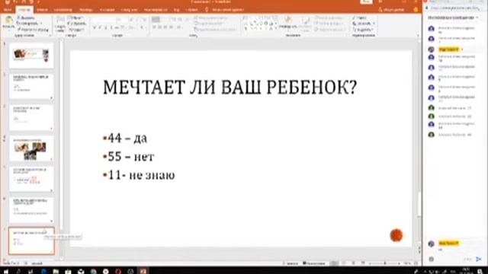Switch to Slide Sorter view in the status bar
Image resolution: width=488 pixels, height=274 pixels.
pyautogui.click(x=344, y=263)
